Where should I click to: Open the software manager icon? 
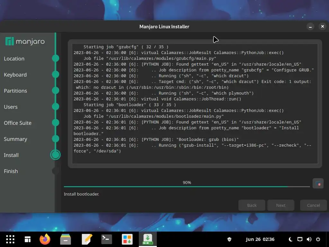[127, 239]
